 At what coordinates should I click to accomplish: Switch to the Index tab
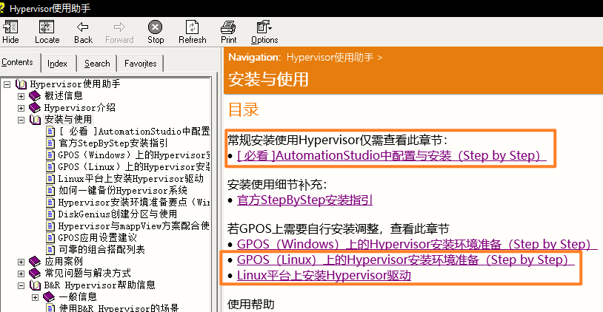(58, 64)
